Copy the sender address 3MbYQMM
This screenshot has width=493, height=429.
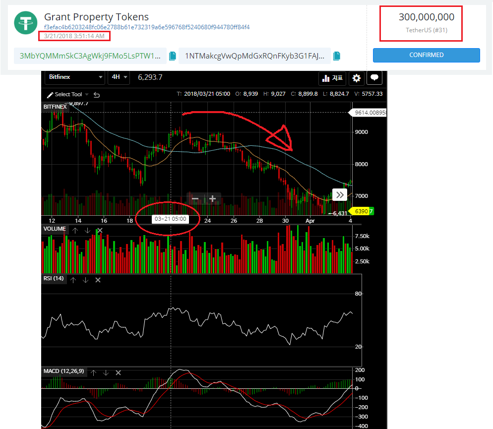[172, 56]
